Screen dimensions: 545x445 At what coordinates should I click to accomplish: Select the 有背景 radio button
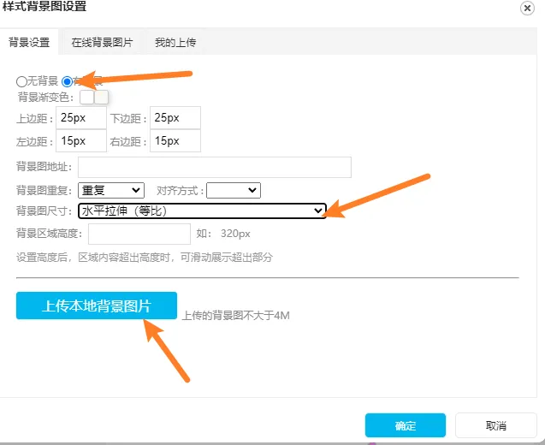[67, 81]
